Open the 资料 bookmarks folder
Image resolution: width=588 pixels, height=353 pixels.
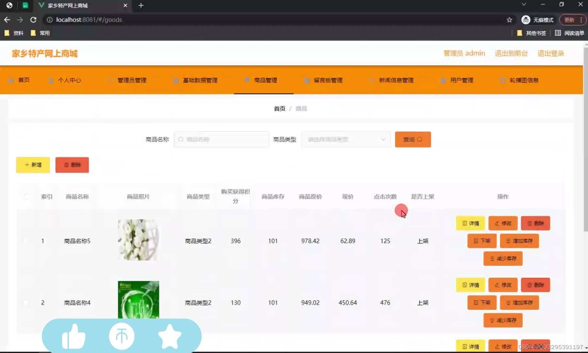[14, 33]
